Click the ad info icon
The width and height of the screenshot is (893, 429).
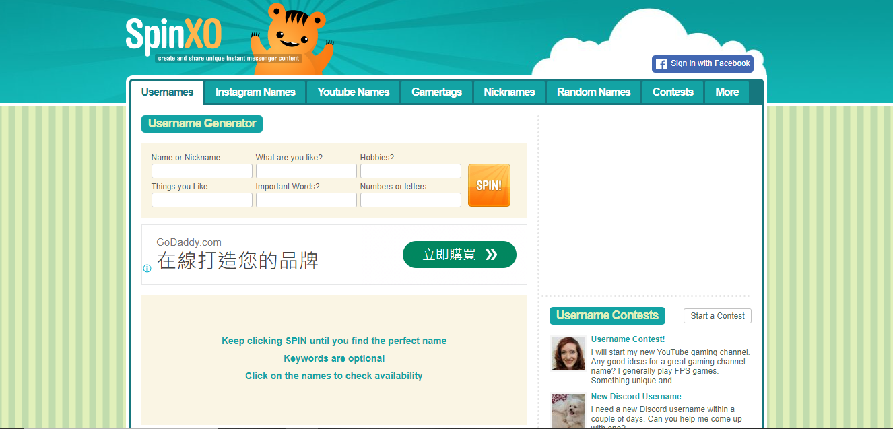(147, 268)
